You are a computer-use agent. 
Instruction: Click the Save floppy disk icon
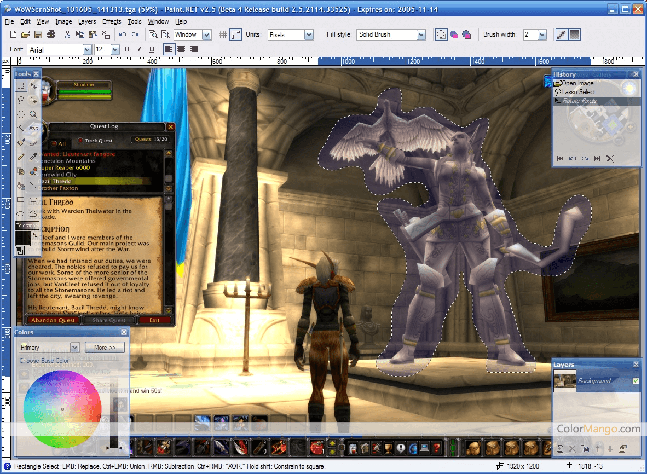(x=38, y=34)
